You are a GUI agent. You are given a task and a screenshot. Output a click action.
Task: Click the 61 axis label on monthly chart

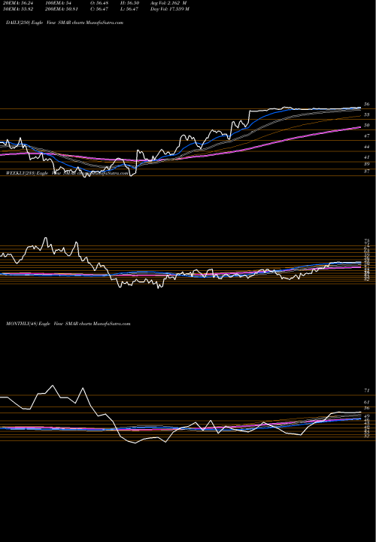point(367,402)
